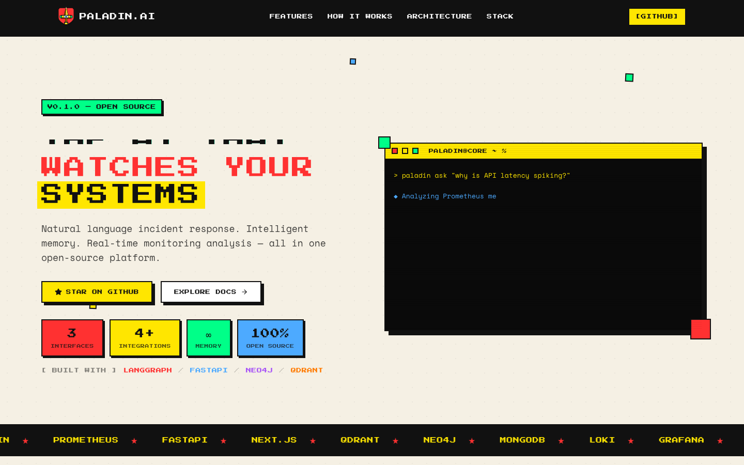Click the PALADIN@CORE terminal title

click(467, 151)
